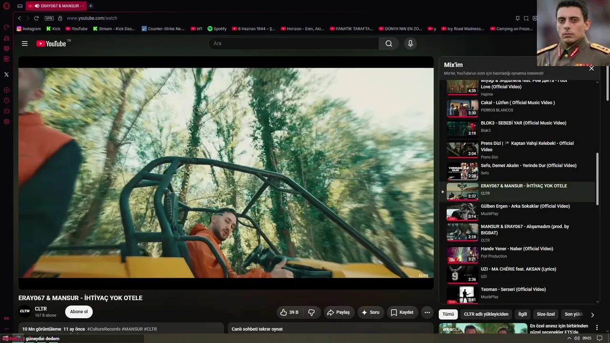The image size is (610, 343).
Task: Toggle the Opera VPN badge
Action: 49,18
